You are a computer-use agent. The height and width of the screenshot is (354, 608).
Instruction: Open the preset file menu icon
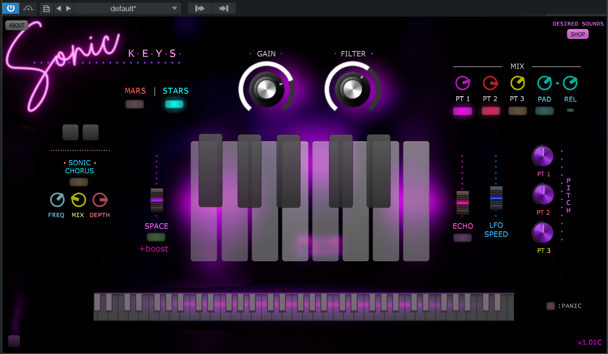pos(46,8)
